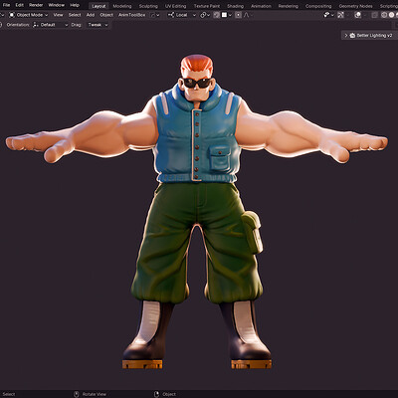Switch to the UV Editing workspace tab
The image size is (398, 398).
176,6
